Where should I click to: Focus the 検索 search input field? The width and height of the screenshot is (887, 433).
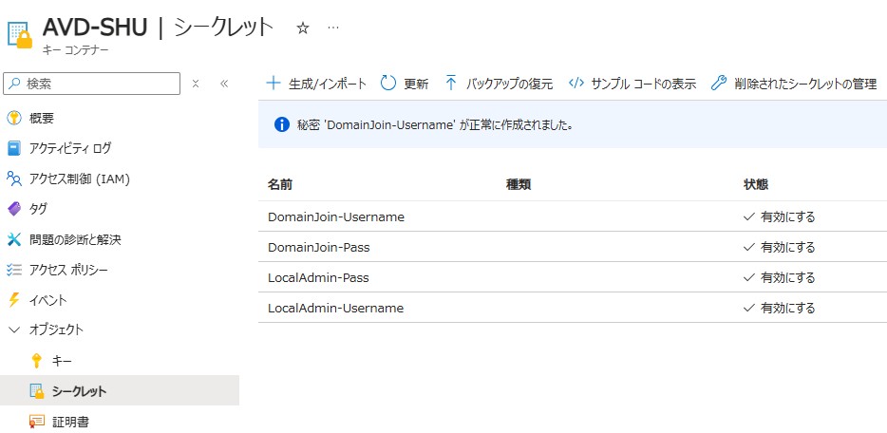[91, 84]
